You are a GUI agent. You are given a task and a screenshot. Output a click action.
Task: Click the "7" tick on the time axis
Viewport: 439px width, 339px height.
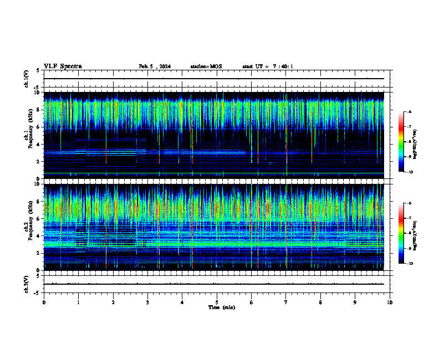coord(286,302)
